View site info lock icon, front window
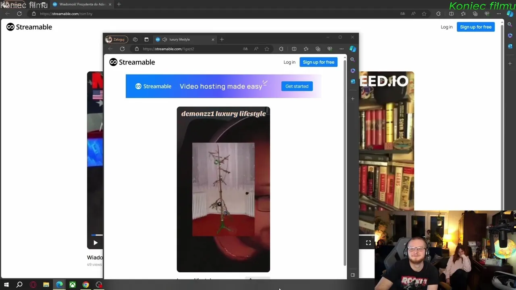Image resolution: width=516 pixels, height=290 pixels. pyautogui.click(x=137, y=49)
